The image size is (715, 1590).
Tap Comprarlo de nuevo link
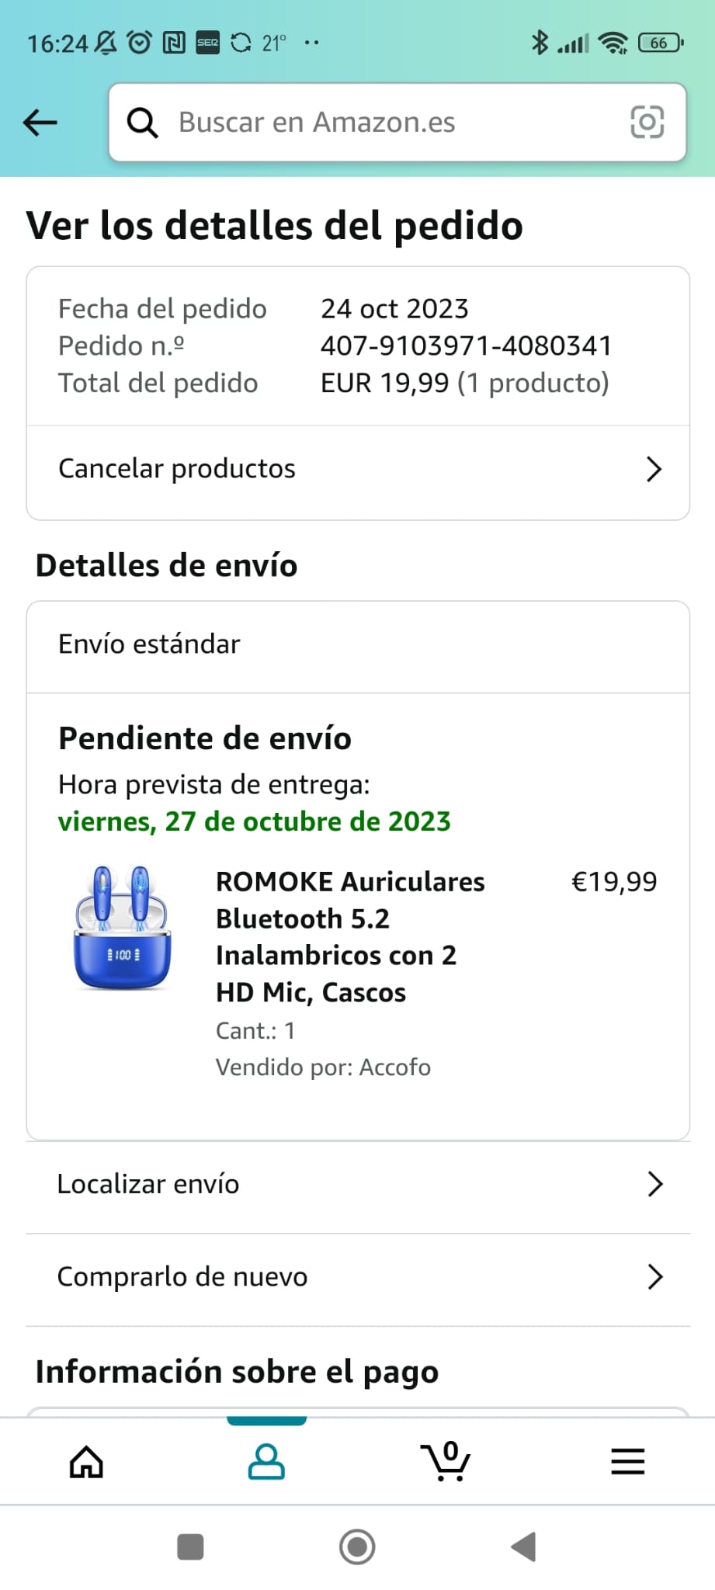[182, 1277]
